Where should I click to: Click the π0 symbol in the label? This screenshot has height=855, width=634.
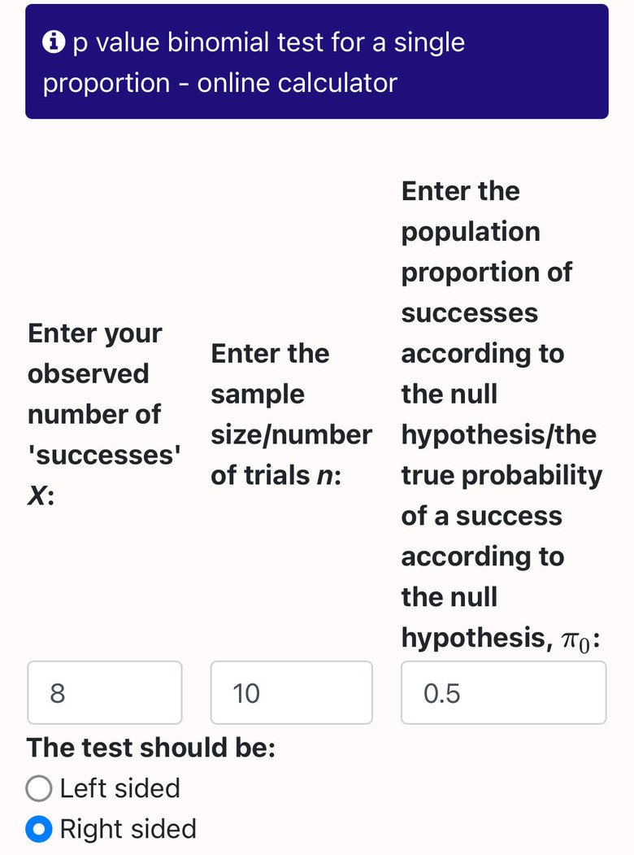point(575,640)
